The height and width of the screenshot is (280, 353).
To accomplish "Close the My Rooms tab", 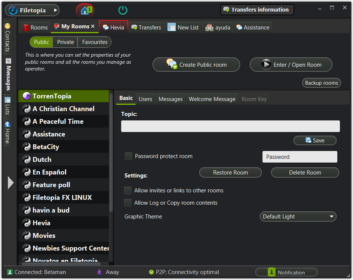I will (93, 26).
